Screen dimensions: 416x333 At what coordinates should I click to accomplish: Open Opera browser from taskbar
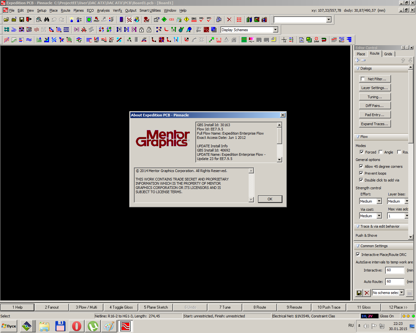pos(76,326)
